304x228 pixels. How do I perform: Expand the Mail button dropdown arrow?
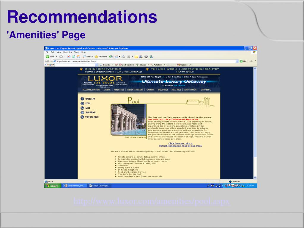119,56
